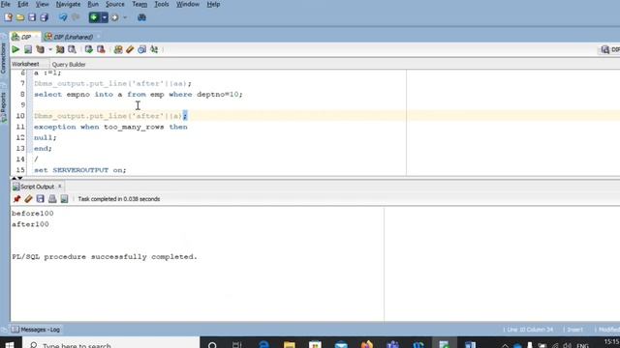The width and height of the screenshot is (620, 348).
Task: Click the Undo arrow icon
Action: click(x=63, y=17)
